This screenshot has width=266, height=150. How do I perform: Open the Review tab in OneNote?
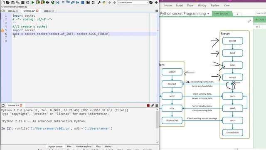coord(215,5)
